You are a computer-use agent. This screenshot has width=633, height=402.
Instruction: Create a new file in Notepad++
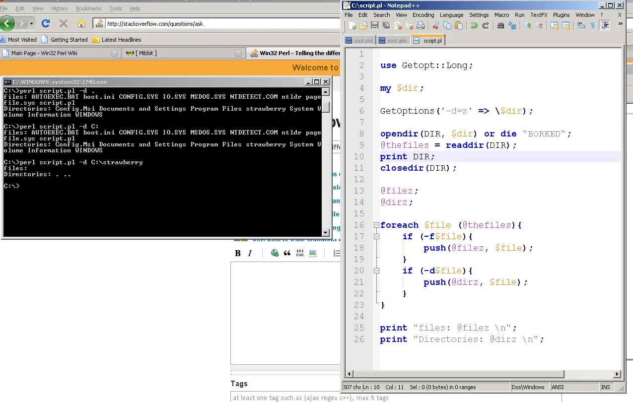(x=352, y=25)
